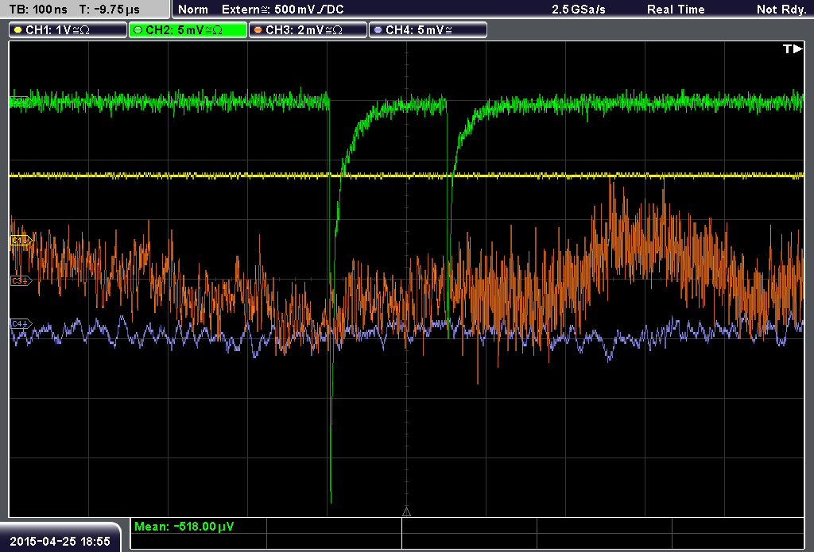The height and width of the screenshot is (552, 814).
Task: Click the 2015-04-25 18:55 date stamp
Action: point(60,541)
